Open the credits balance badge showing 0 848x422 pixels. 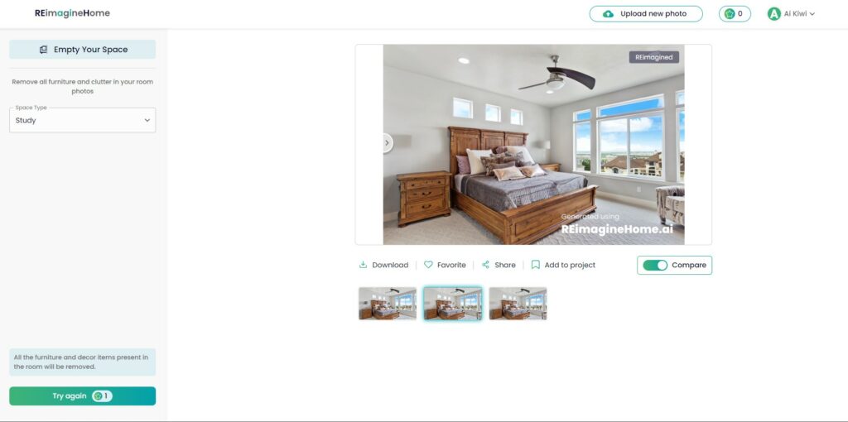click(x=735, y=14)
